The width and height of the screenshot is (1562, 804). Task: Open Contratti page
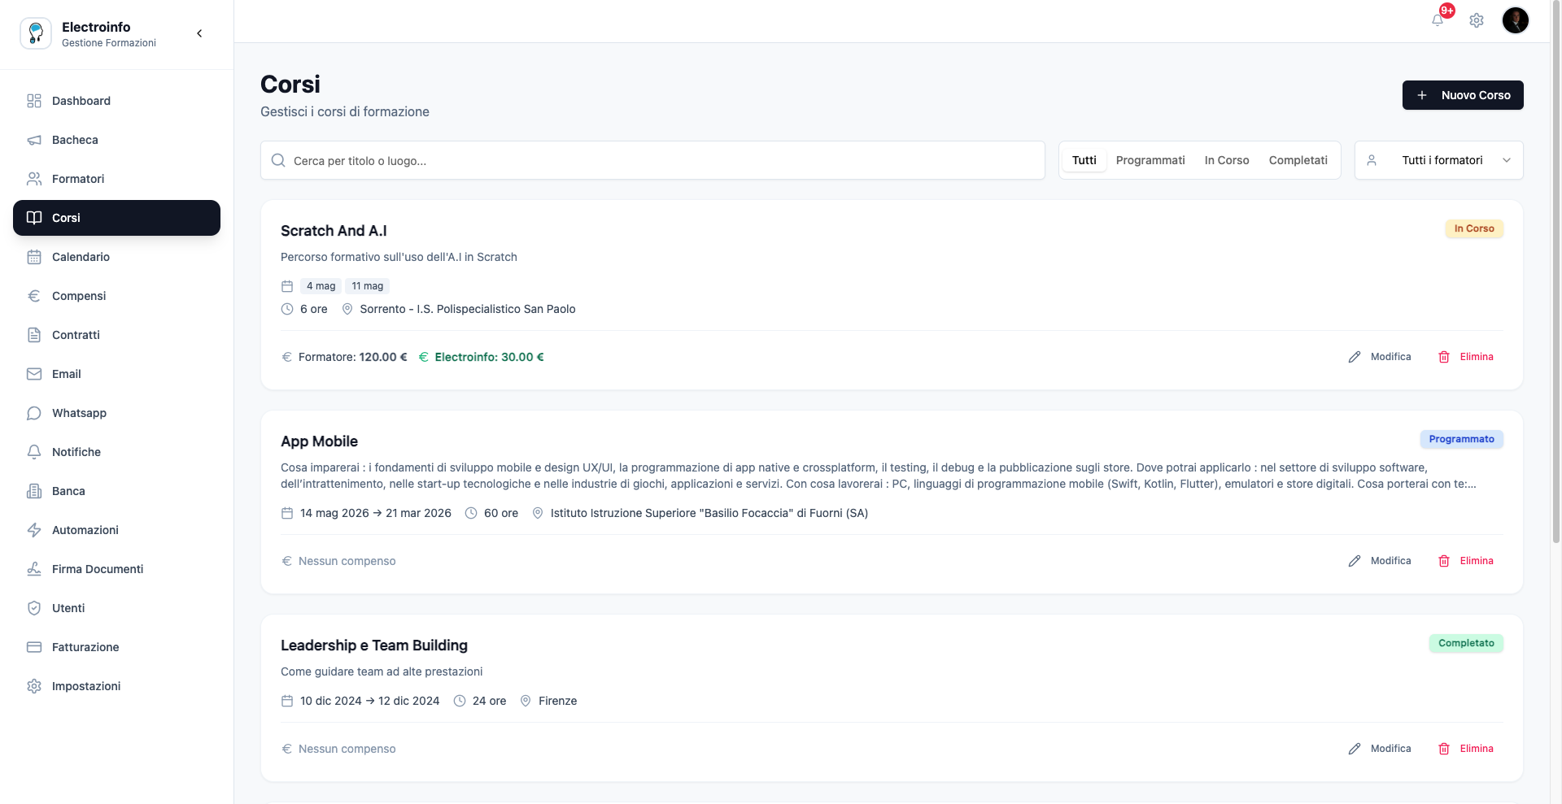tap(117, 335)
